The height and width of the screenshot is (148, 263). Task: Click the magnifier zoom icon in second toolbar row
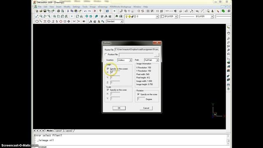tap(41, 16)
